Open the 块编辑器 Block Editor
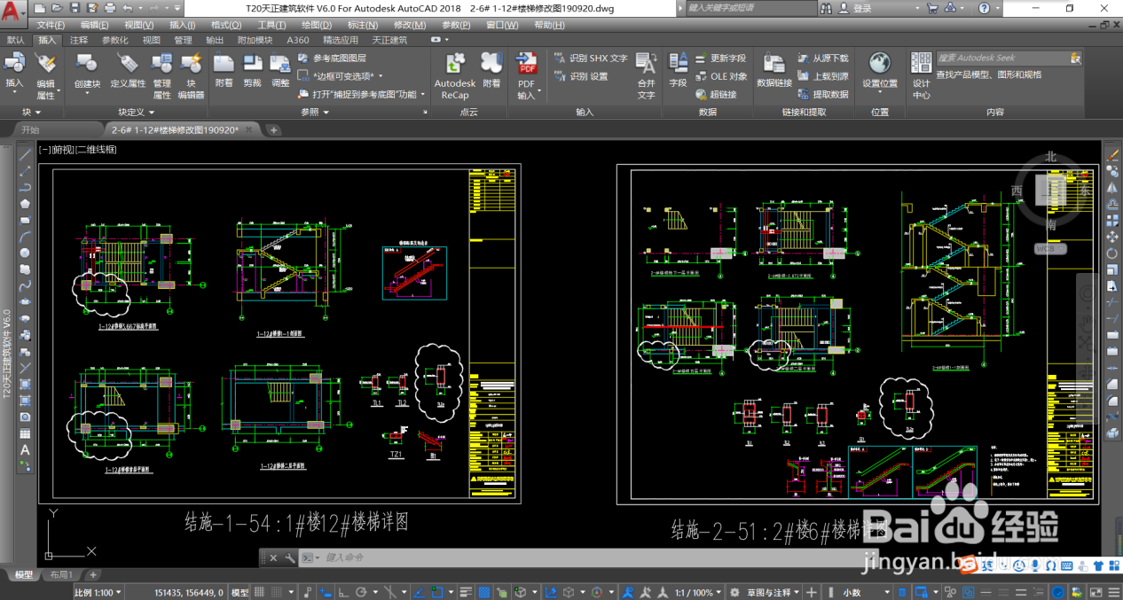 tap(191, 75)
